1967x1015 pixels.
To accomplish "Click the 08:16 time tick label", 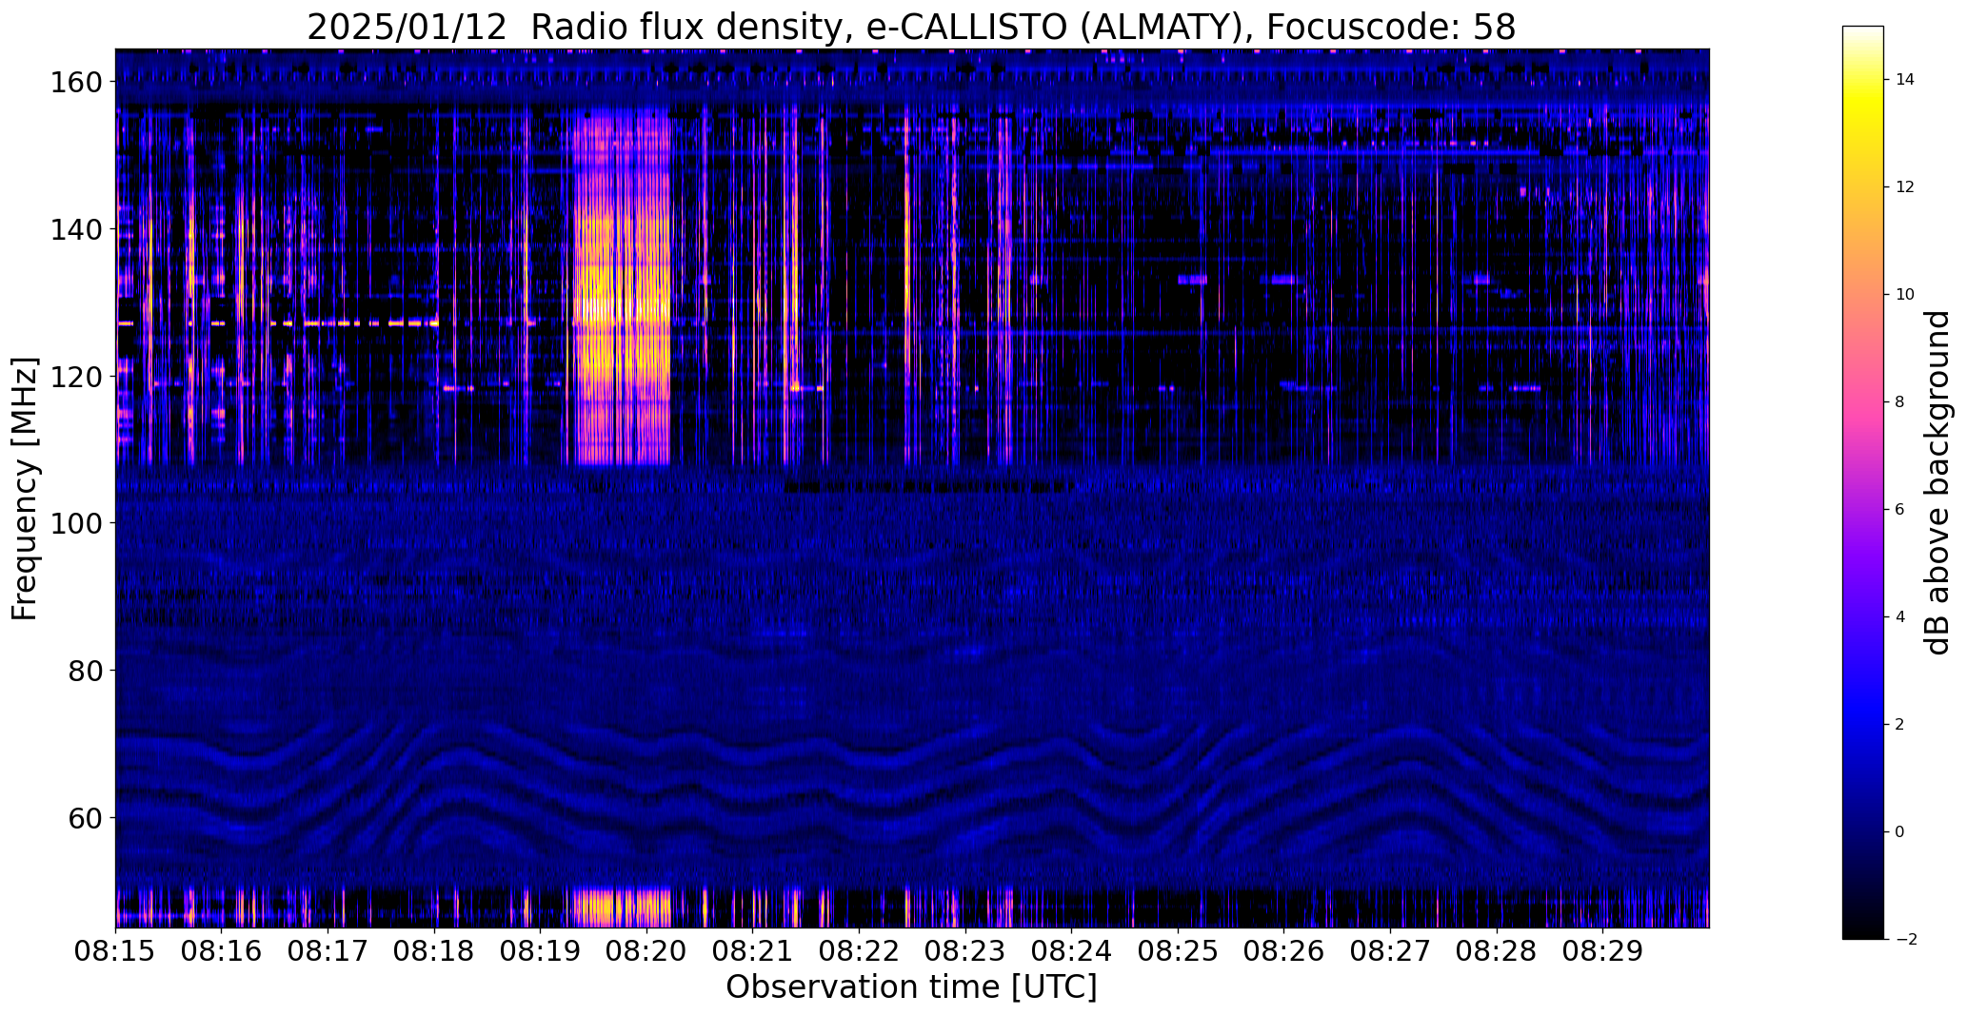I will click(222, 950).
